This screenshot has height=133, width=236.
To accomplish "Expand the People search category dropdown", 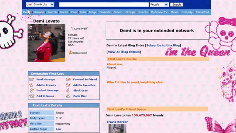I will pos(159,4).
